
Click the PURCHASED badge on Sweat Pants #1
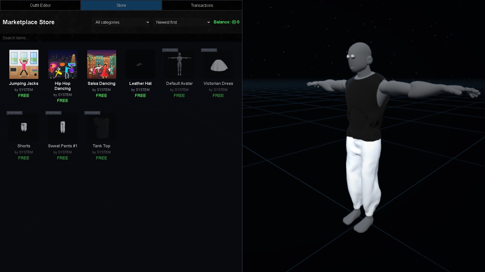click(53, 113)
